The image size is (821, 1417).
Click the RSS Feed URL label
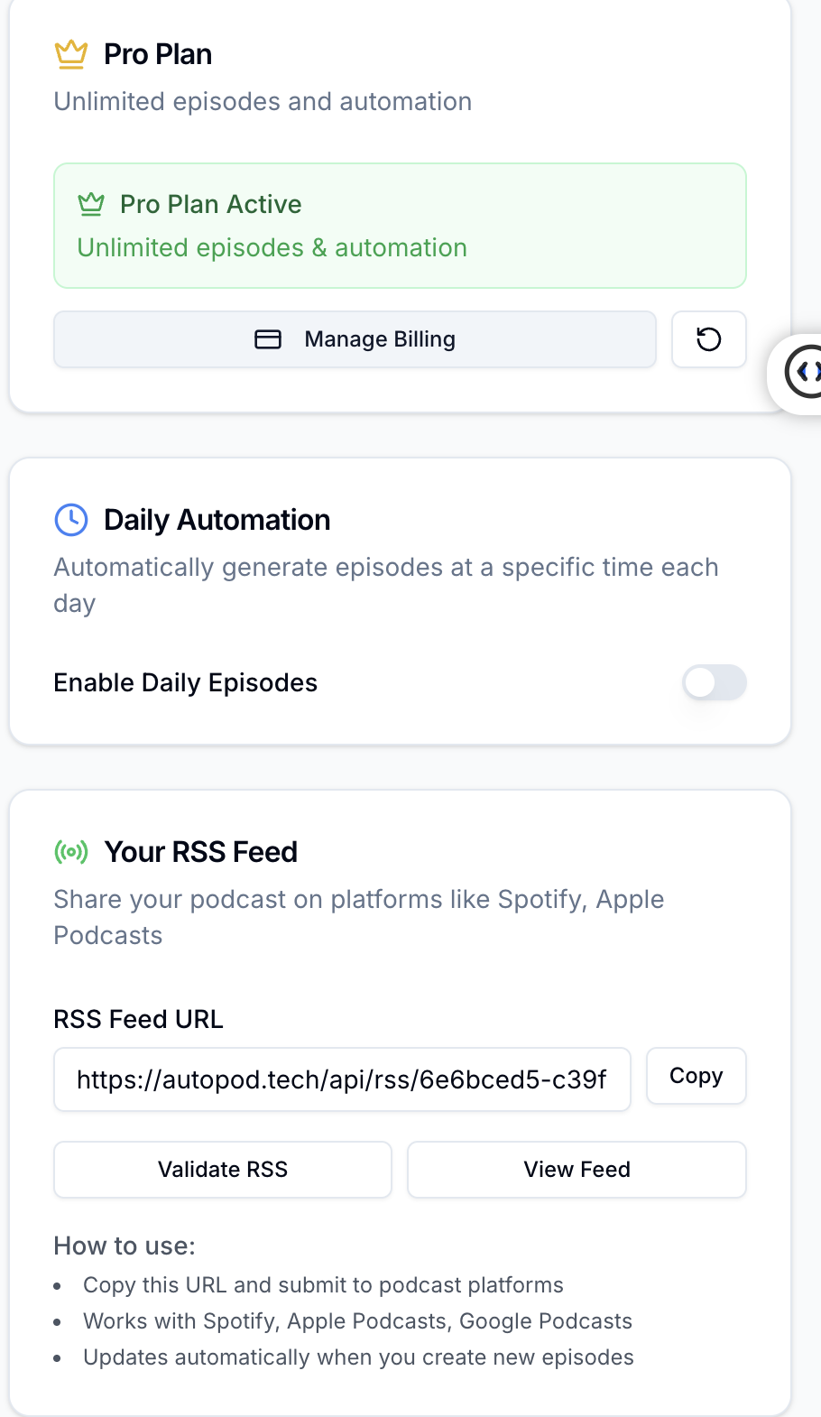coord(138,1019)
